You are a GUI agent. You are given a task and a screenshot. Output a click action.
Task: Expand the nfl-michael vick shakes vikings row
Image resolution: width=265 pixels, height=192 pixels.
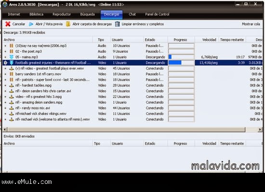[x=5, y=114]
